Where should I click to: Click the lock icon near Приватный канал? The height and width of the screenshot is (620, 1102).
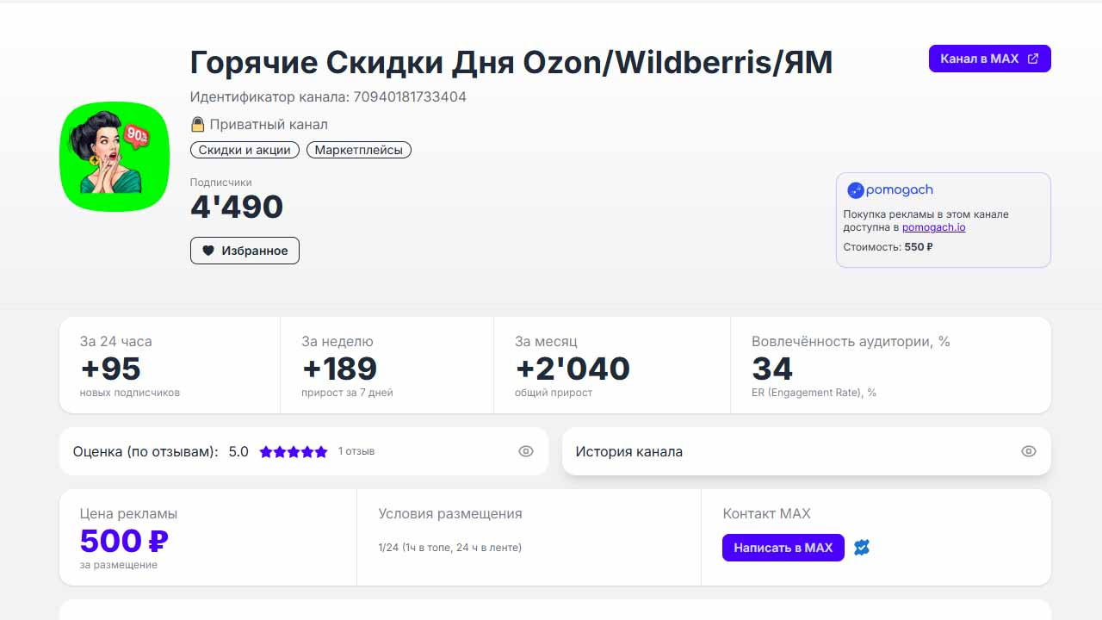click(x=198, y=125)
